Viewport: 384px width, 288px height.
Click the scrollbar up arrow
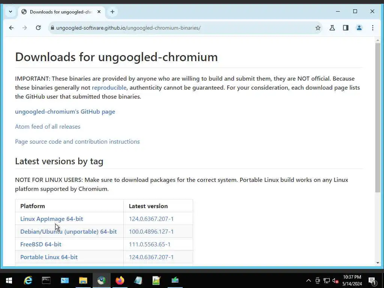pyautogui.click(x=378, y=40)
